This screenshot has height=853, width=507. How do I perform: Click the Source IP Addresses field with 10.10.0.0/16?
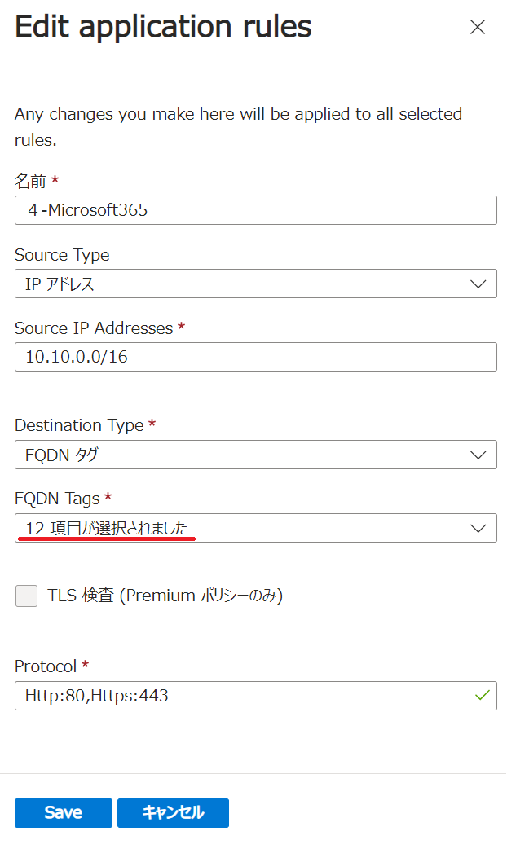[255, 357]
